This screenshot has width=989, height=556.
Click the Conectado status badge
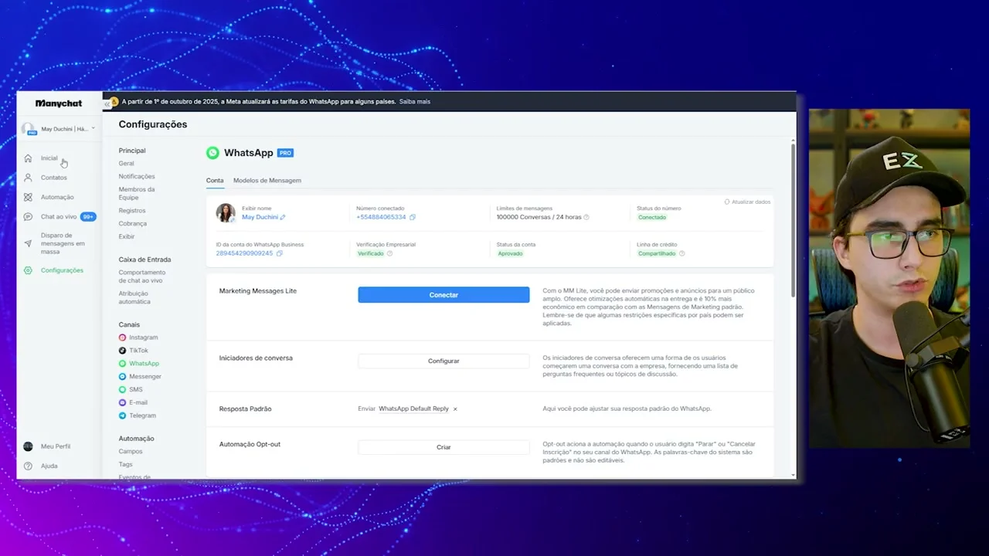pyautogui.click(x=652, y=218)
